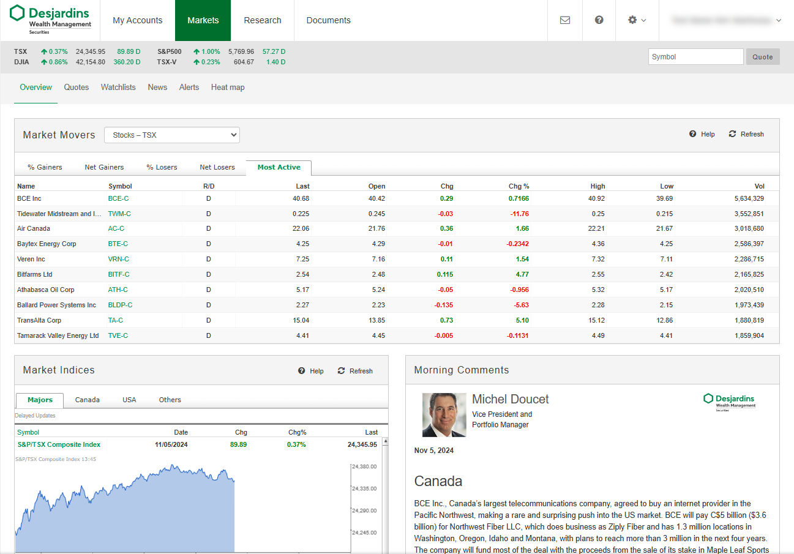The height and width of the screenshot is (554, 794).
Task: Switch to the Canada indices tab
Action: pos(88,400)
